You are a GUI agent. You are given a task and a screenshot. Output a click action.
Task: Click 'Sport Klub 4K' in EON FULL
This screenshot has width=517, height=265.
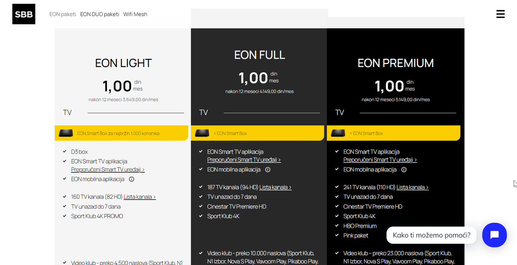tap(223, 216)
